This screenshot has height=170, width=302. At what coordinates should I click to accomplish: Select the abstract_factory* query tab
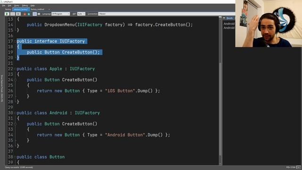point(21,9)
